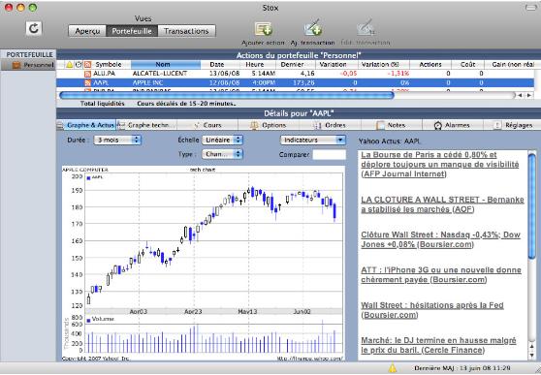Click the clock column header icon
The width and height of the screenshot is (541, 375).
79,65
